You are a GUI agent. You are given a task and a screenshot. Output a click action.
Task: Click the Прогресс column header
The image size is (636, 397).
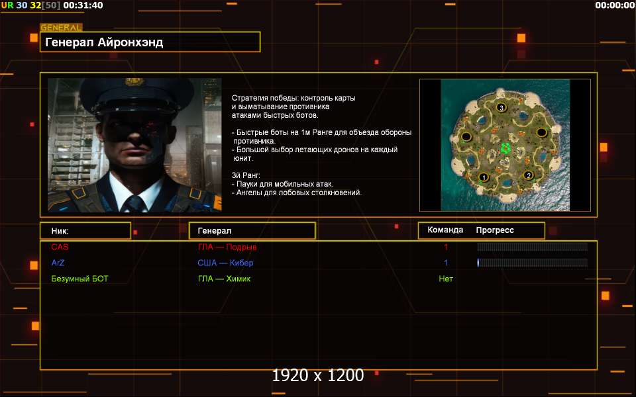[495, 230]
